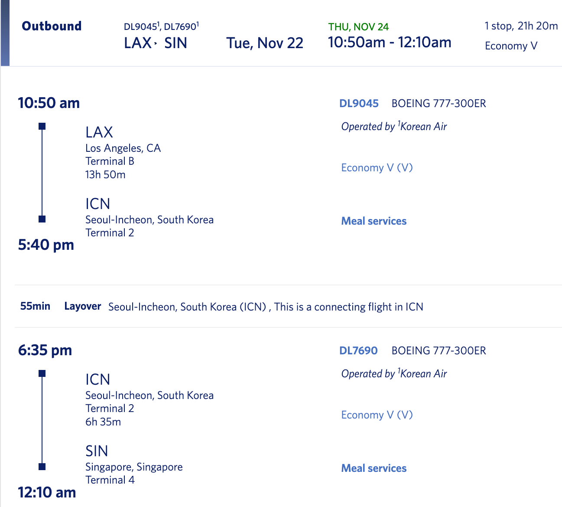The image size is (562, 507).
Task: Click the DL9045, DL7690 codes in the header
Action: coord(161,26)
